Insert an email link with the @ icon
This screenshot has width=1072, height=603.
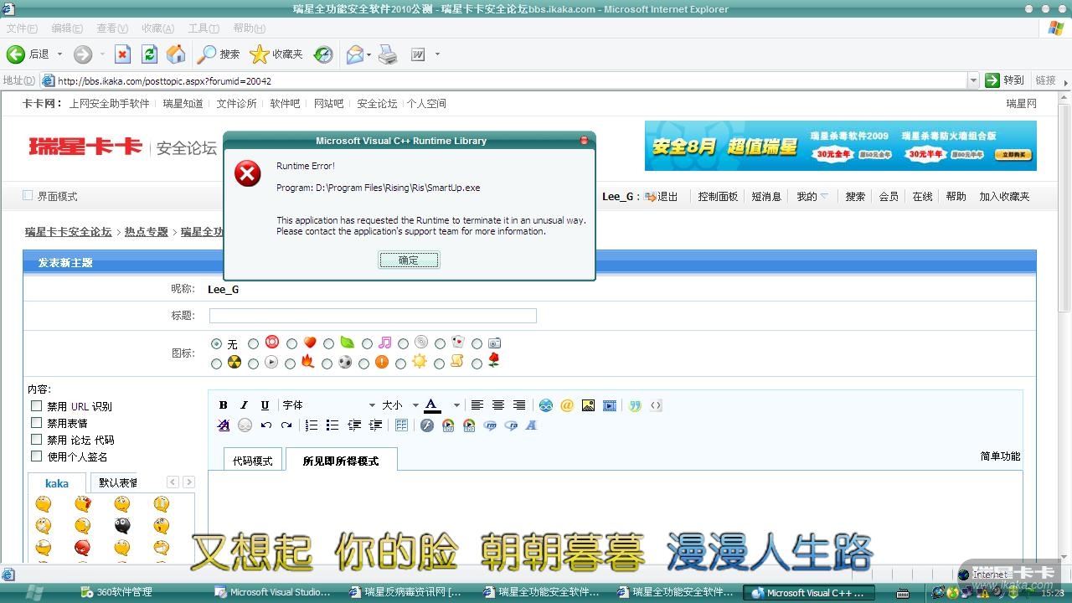[567, 405]
